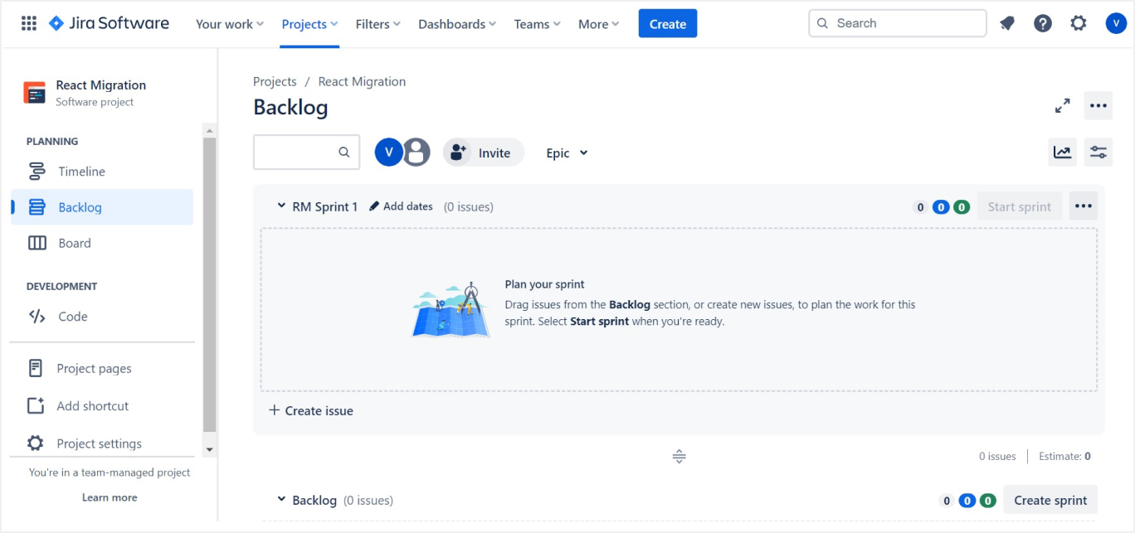
Task: Click the blue Create button
Action: pos(667,24)
